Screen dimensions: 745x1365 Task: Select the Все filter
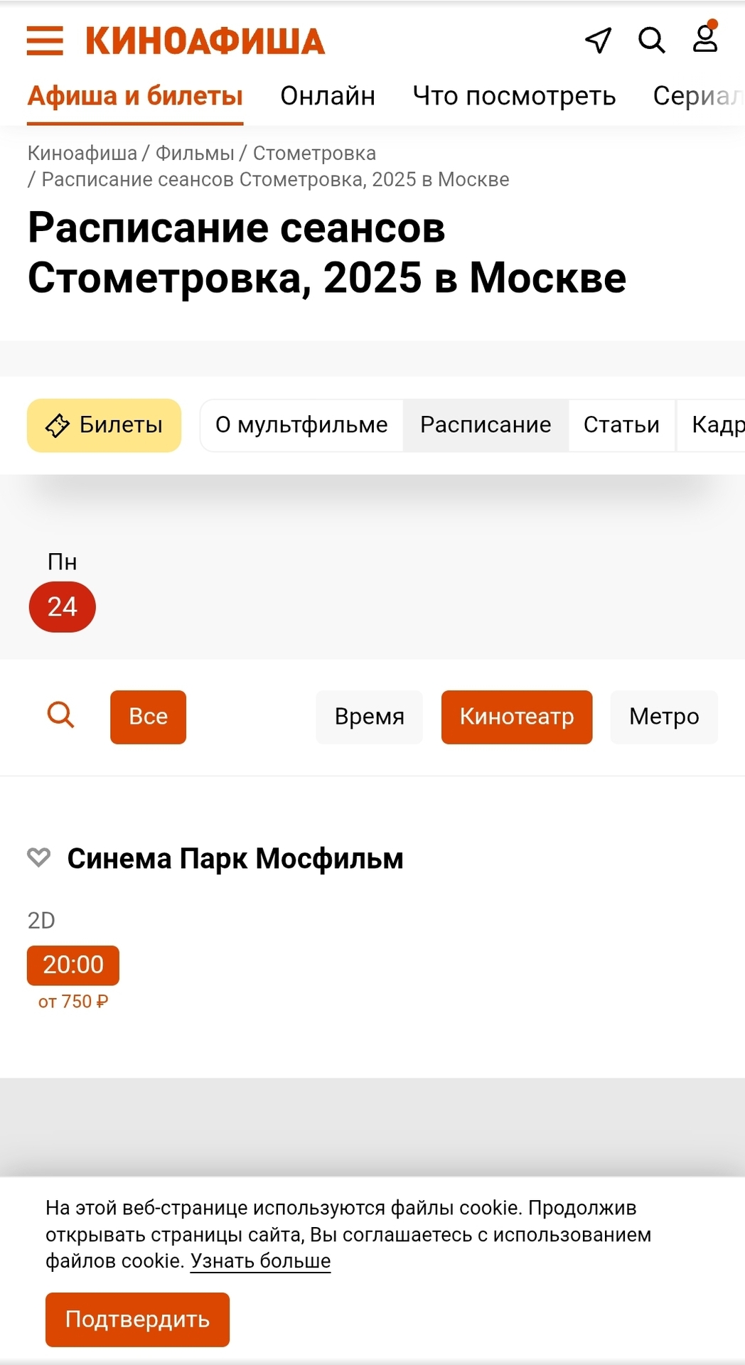point(148,717)
